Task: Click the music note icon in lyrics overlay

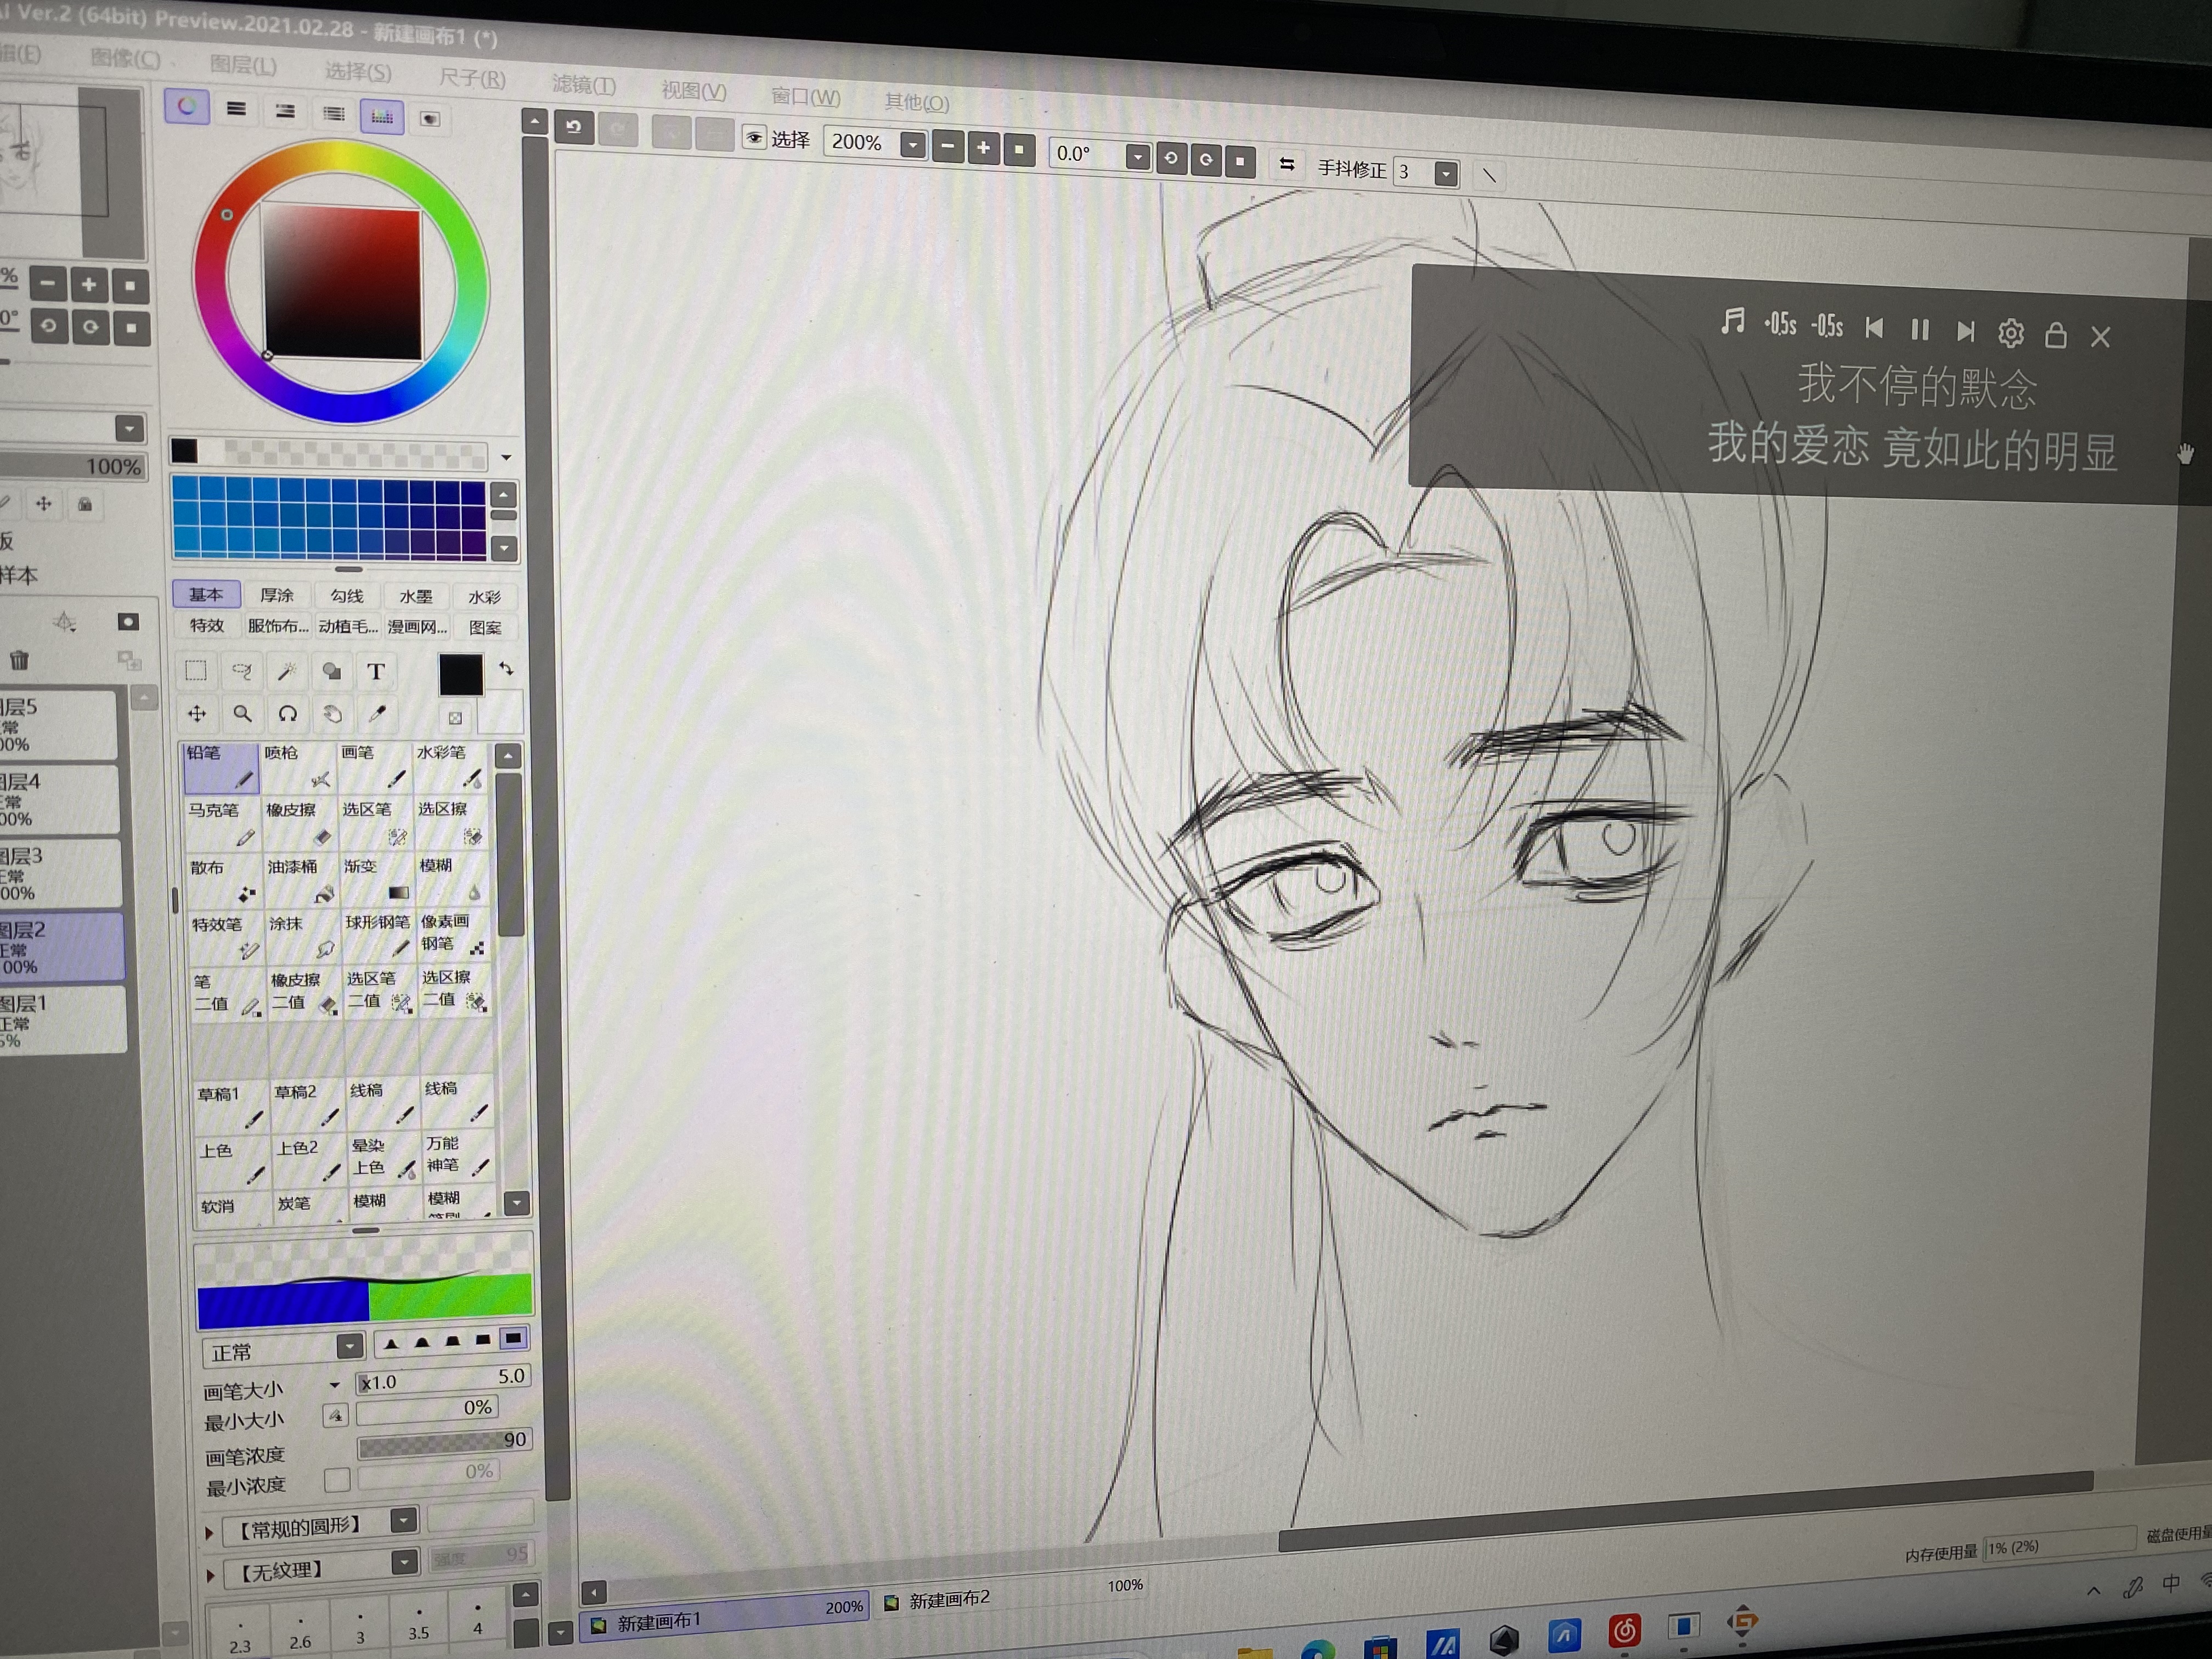Action: 1733,321
